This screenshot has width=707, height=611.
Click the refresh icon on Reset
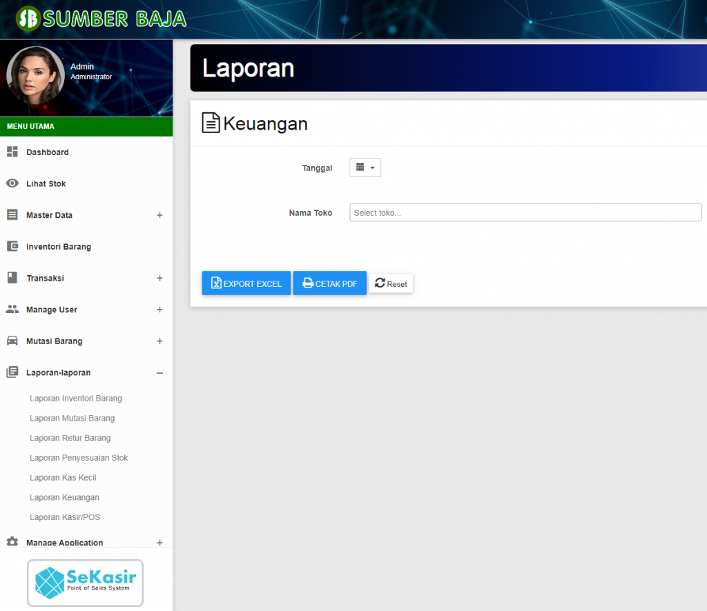click(x=380, y=283)
